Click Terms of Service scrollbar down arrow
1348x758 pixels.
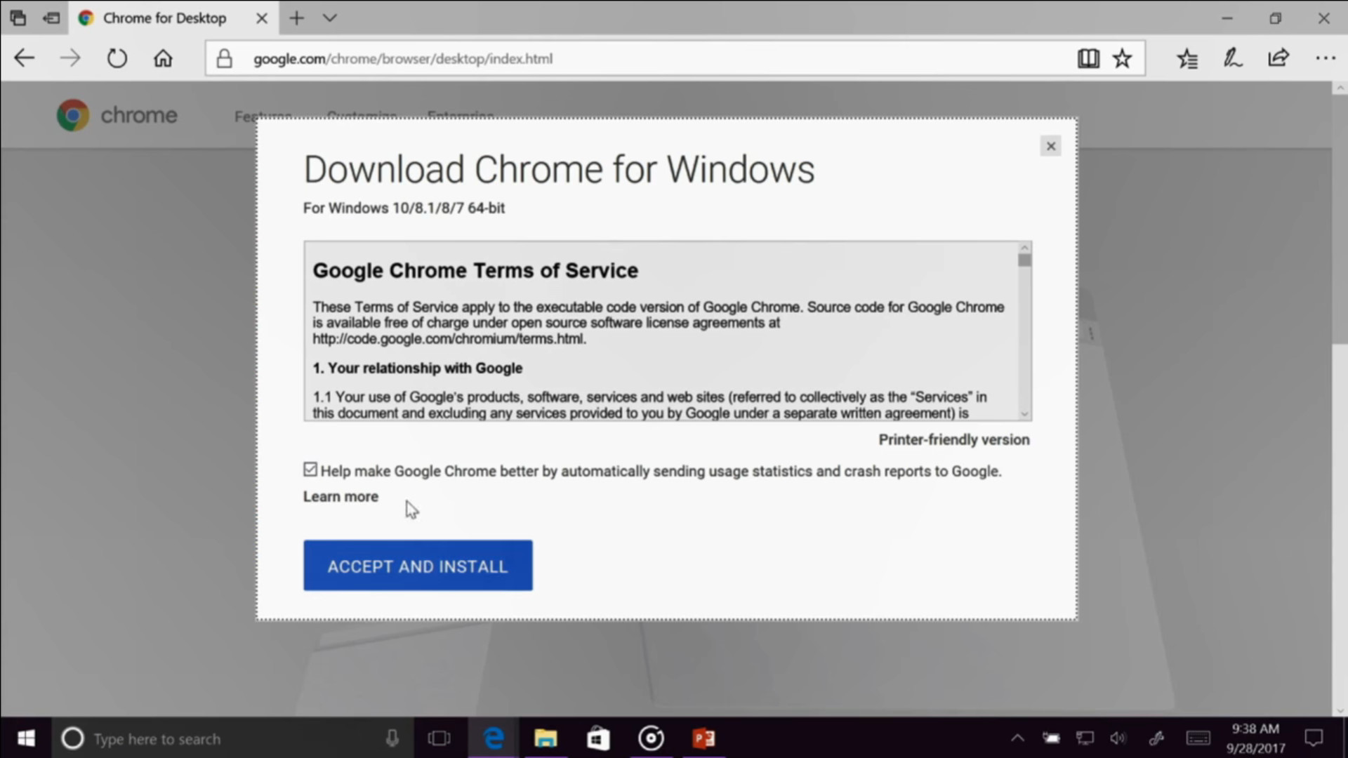(1024, 414)
